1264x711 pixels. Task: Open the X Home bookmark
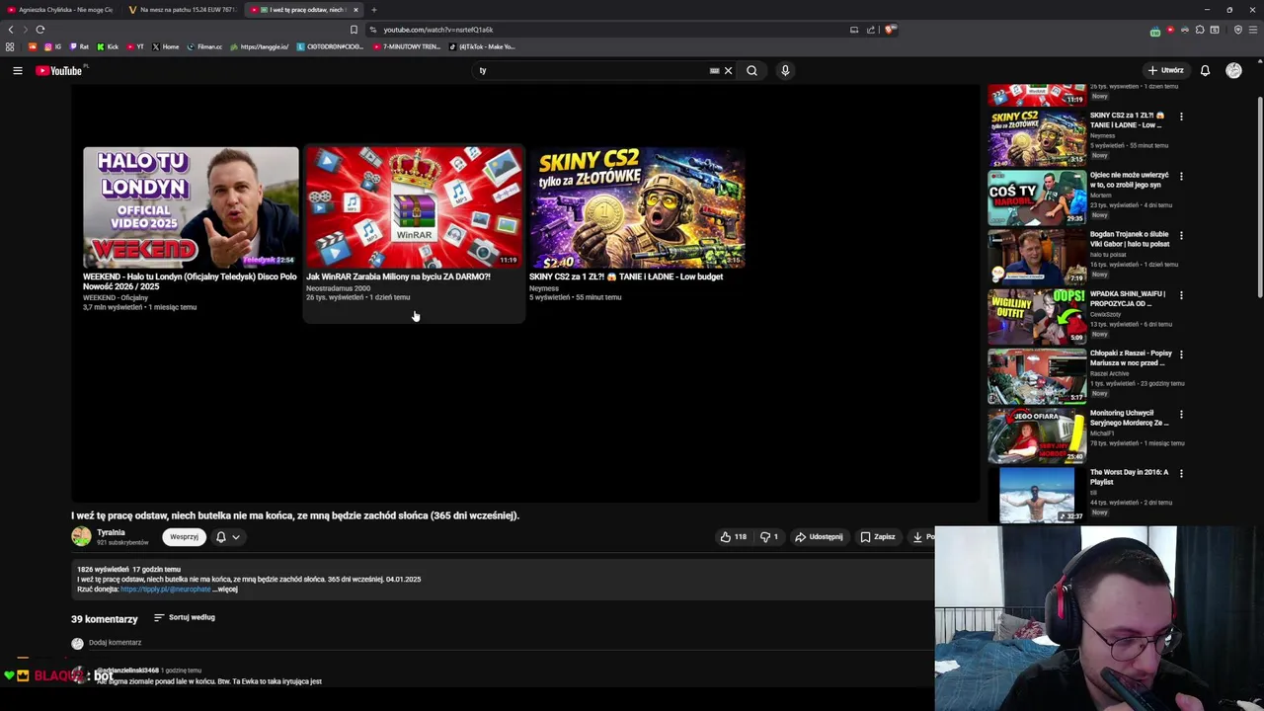coord(166,46)
